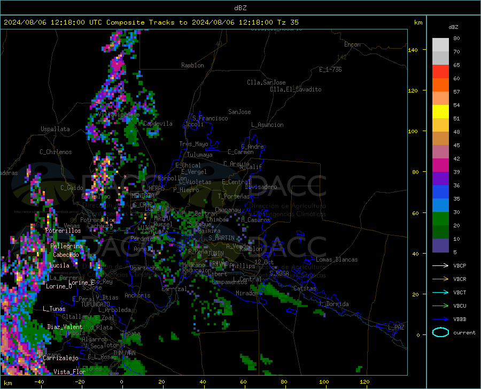Click the 'Chapanay' map label
The image size is (481, 389).
pos(228,210)
